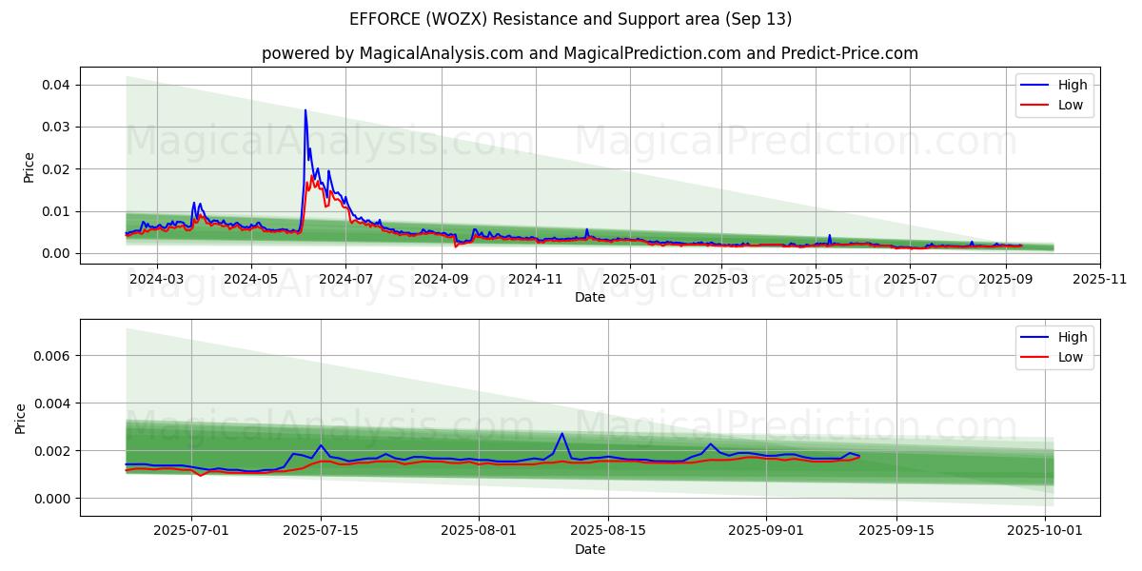
Task: Click the '2025-07-01' tick label on the bottom x-axis
Action: pyautogui.click(x=193, y=531)
